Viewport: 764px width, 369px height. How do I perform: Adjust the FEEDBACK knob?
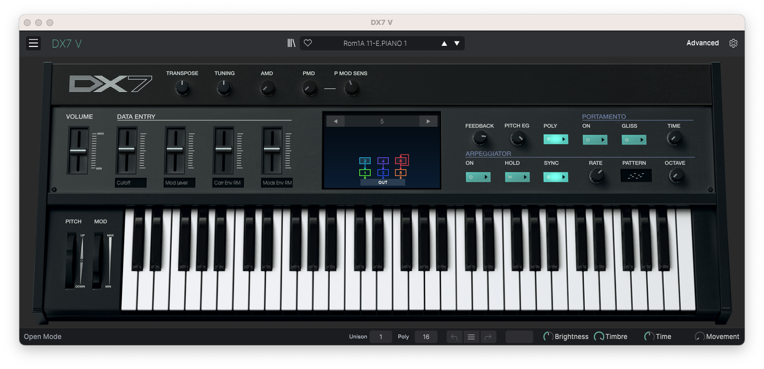[480, 138]
